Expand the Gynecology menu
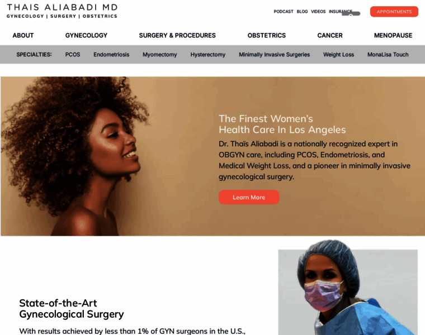Viewport: 425px width, 335px height. tap(86, 35)
